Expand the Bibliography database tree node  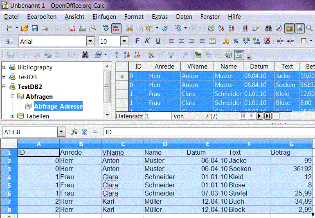coord(4,67)
